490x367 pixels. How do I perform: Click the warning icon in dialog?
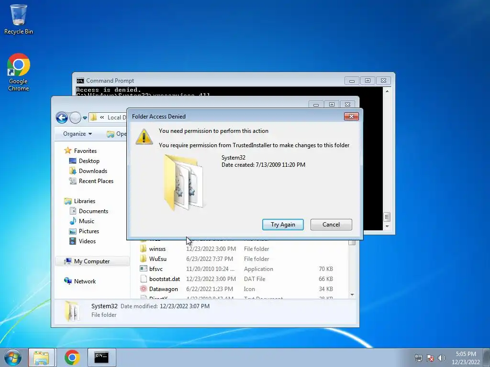coord(144,137)
